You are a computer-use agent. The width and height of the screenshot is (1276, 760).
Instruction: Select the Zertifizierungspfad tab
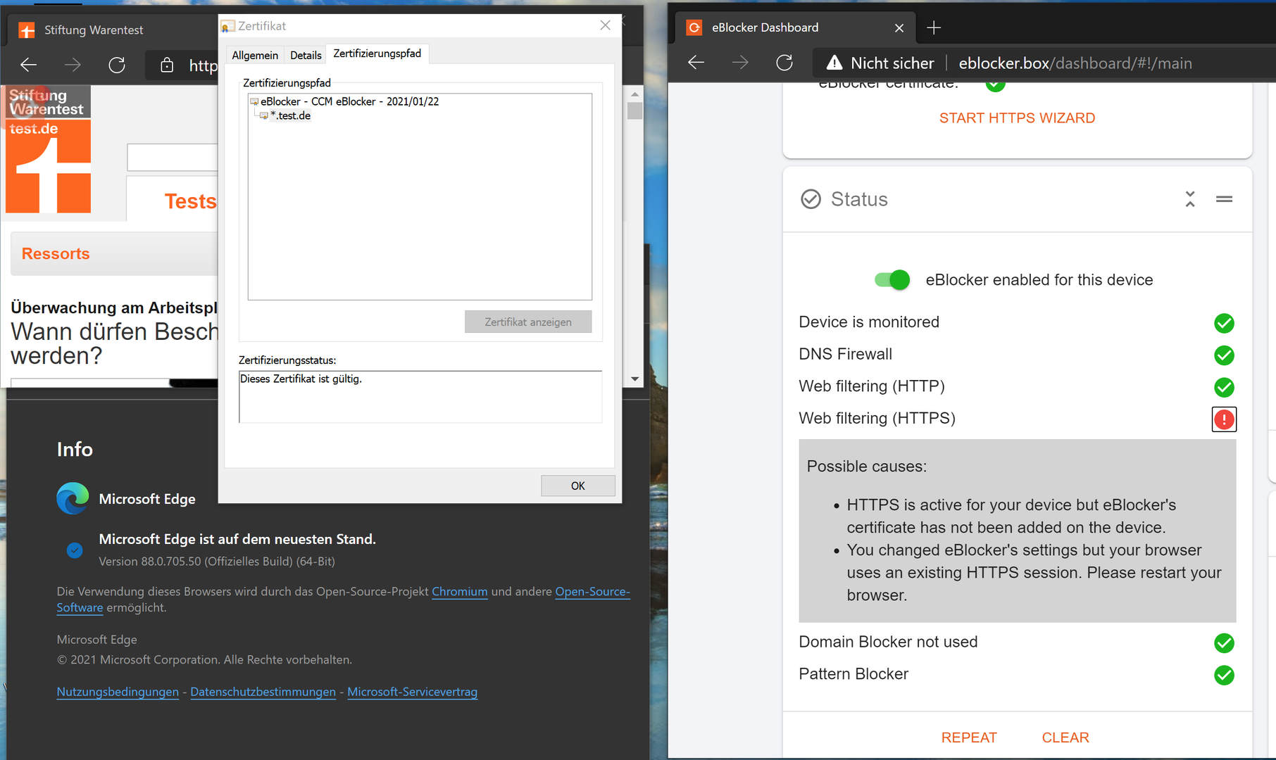[x=377, y=53]
